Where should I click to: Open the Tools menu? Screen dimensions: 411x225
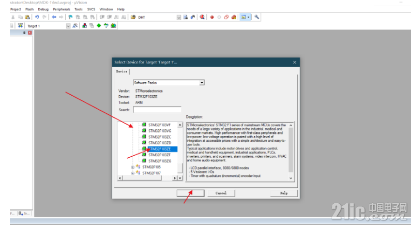pyautogui.click(x=79, y=9)
